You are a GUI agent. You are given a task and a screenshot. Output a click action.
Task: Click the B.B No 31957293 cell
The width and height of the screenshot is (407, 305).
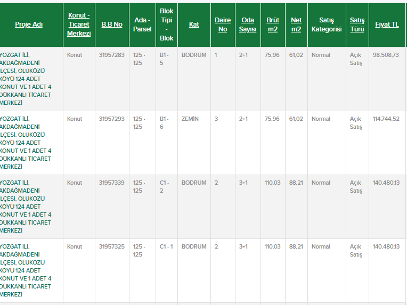(112, 119)
